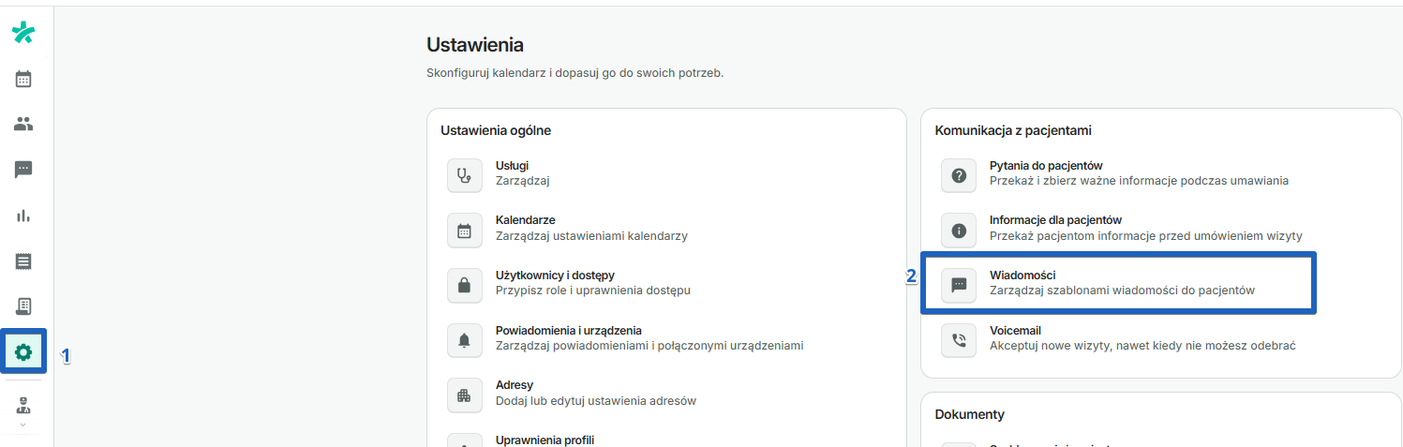
Task: Open the patients icon in sidebar
Action: 23,124
